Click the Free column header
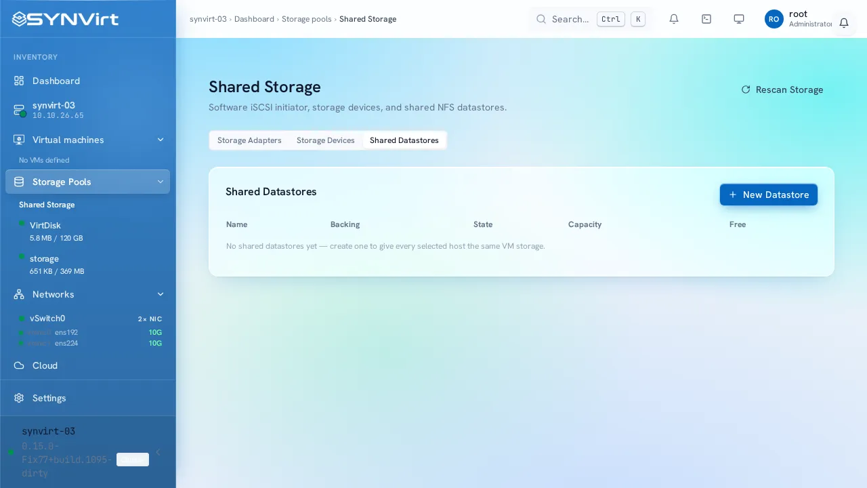Image resolution: width=867 pixels, height=488 pixels. point(738,224)
